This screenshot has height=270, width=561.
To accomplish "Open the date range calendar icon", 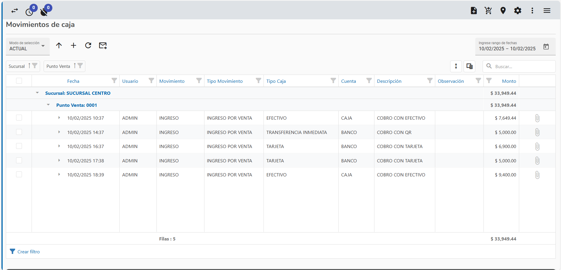I will 546,47.
